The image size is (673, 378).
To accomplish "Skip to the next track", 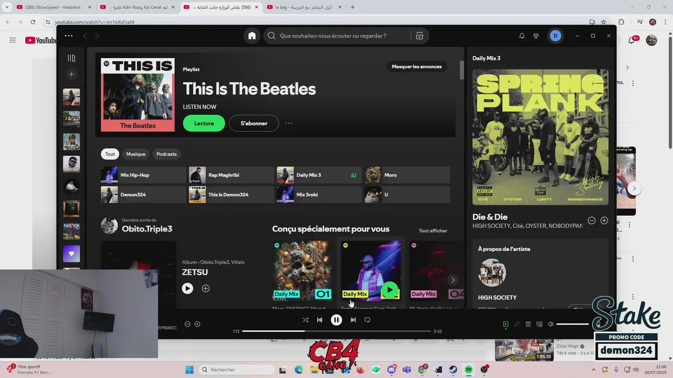I will point(353,320).
